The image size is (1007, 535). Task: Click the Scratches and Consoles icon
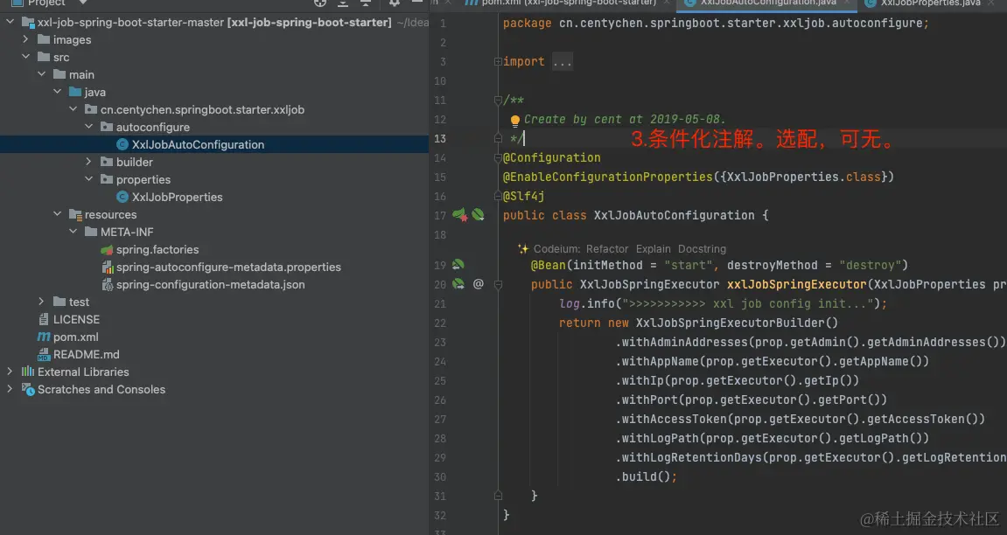28,389
